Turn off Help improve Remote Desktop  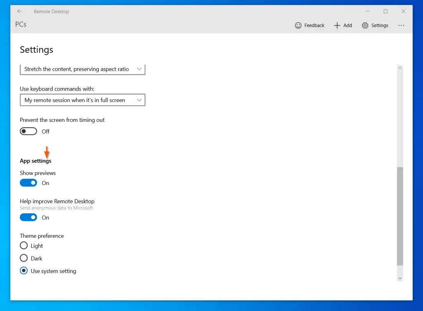click(x=28, y=217)
